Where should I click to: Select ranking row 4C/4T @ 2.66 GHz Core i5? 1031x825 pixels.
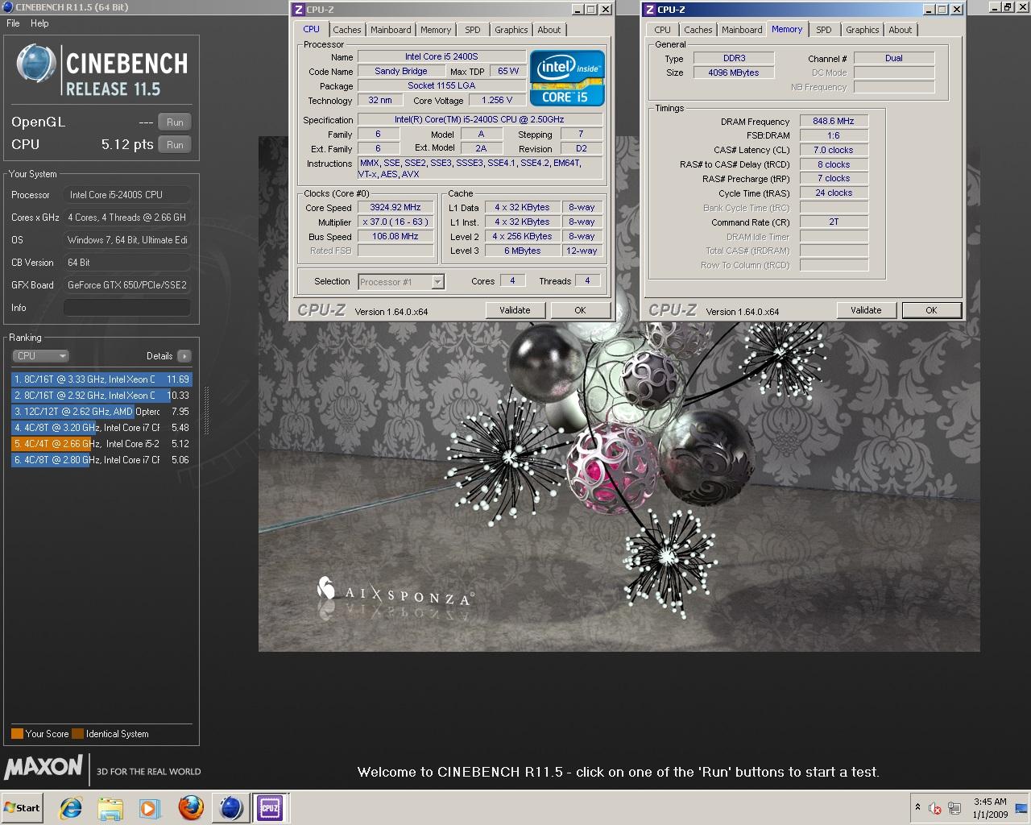[101, 444]
